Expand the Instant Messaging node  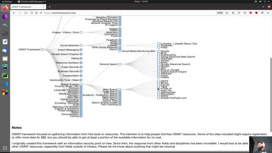coord(81,50)
